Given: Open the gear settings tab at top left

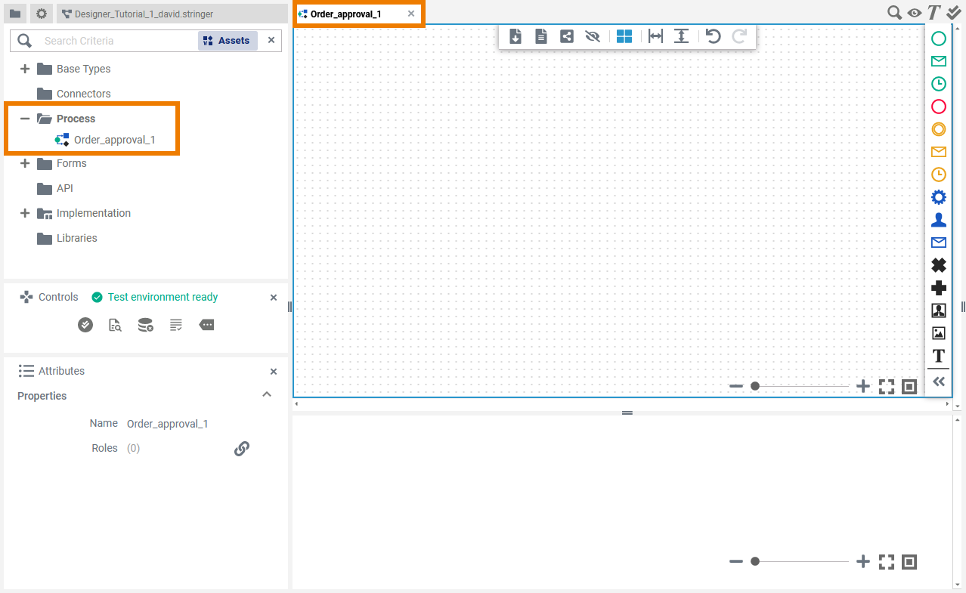Looking at the screenshot, I should pos(42,14).
